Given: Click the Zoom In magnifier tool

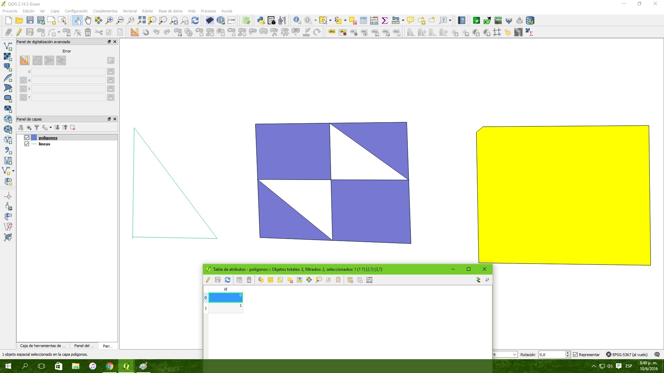Looking at the screenshot, I should [x=109, y=20].
